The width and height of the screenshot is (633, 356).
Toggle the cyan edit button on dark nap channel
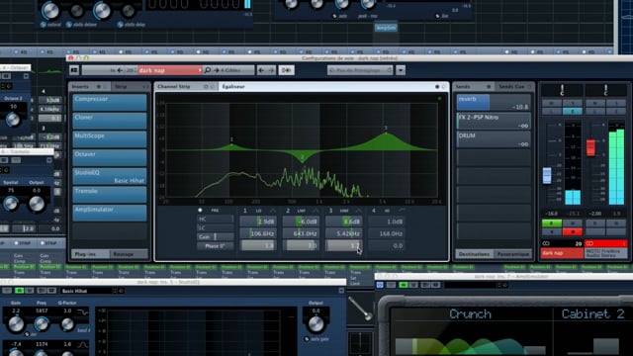coord(573,111)
